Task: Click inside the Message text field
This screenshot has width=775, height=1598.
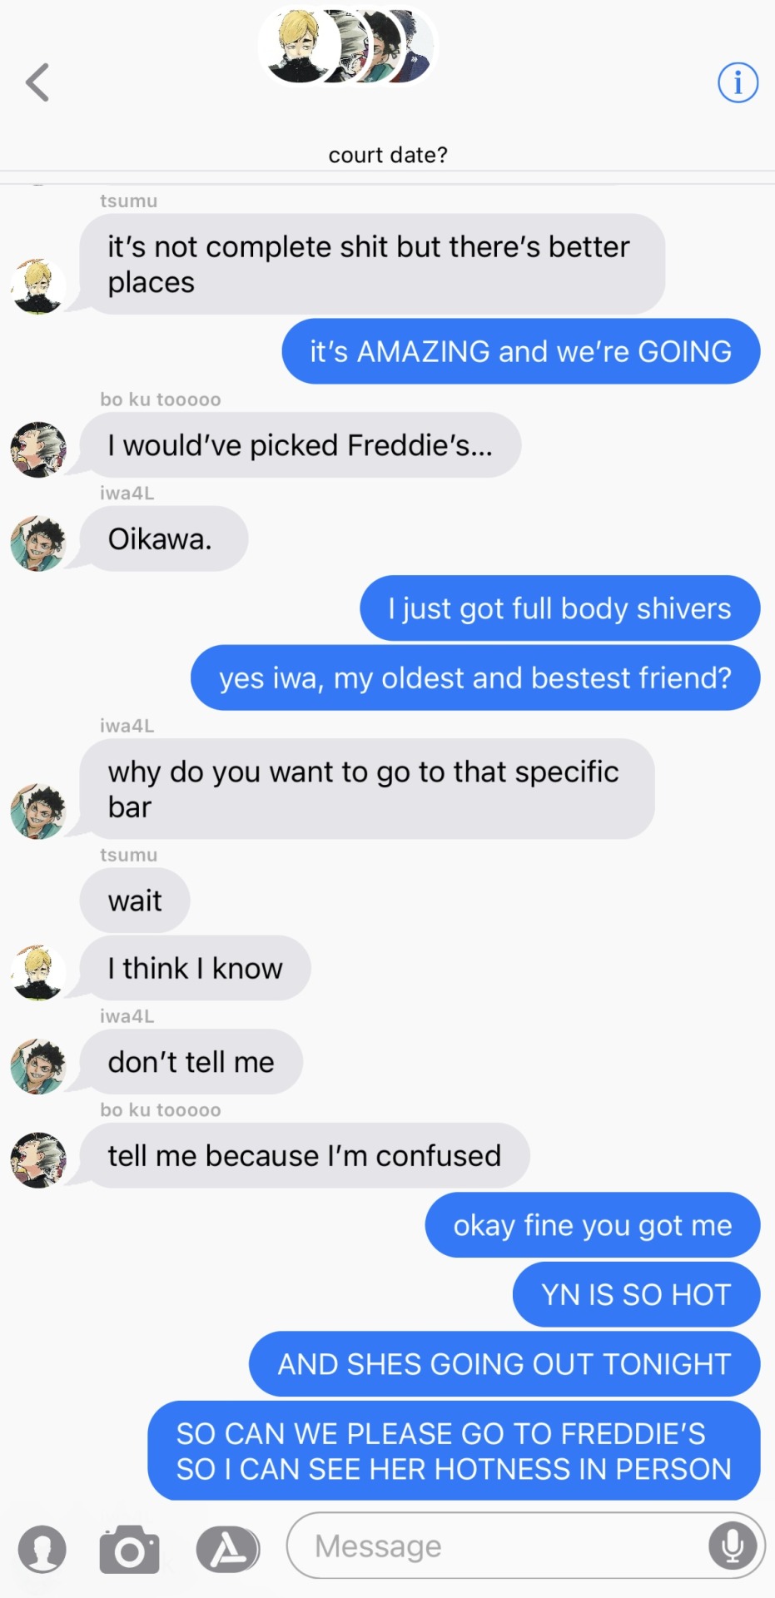Action: [x=525, y=1546]
